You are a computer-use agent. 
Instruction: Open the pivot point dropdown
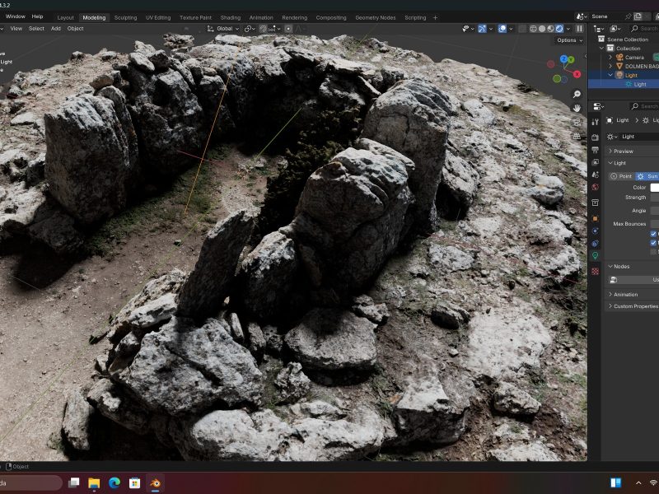250,29
